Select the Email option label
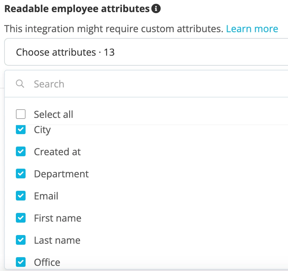Screen dimensions: 288x271 tap(46, 196)
